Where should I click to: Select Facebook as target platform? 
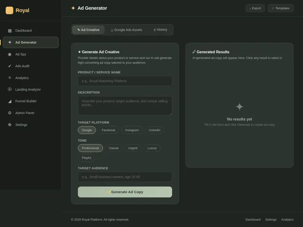pyautogui.click(x=108, y=130)
